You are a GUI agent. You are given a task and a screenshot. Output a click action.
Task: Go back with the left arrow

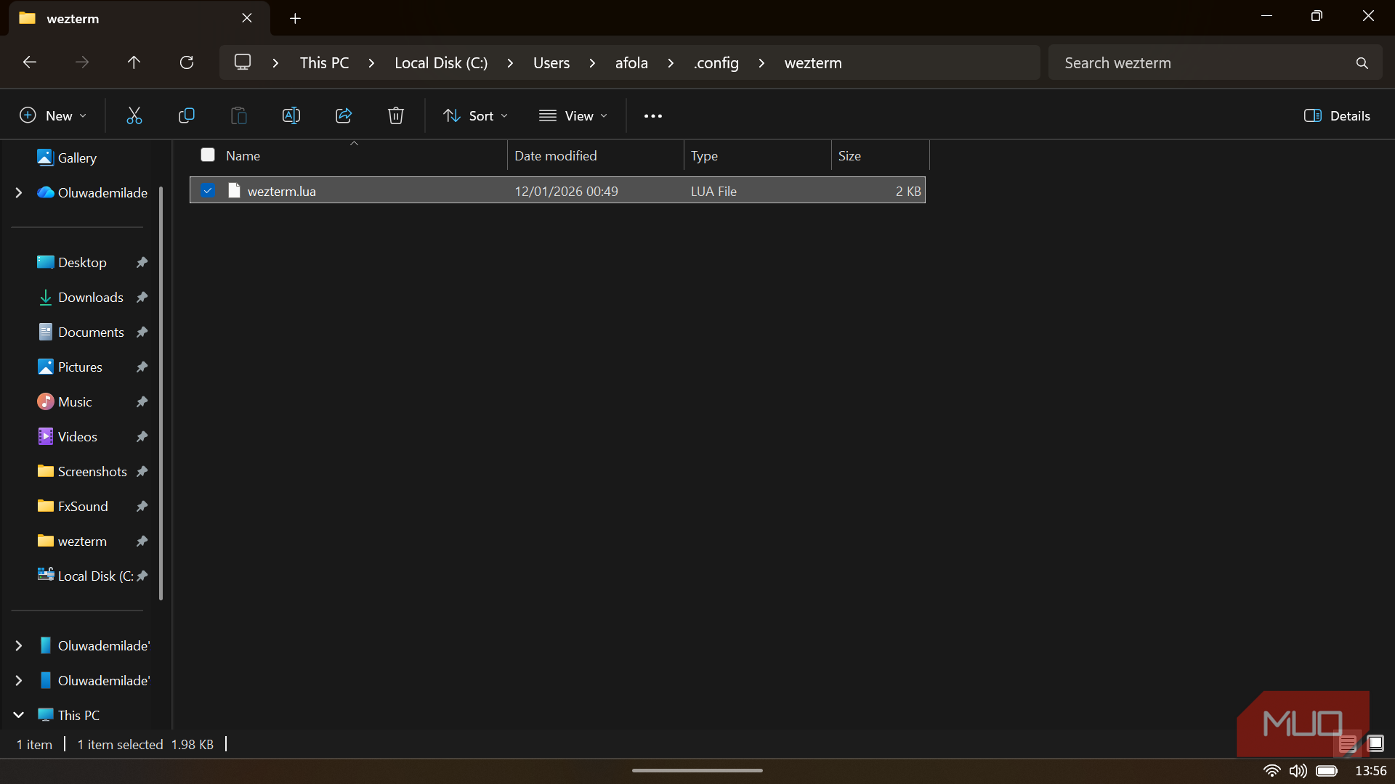30,62
